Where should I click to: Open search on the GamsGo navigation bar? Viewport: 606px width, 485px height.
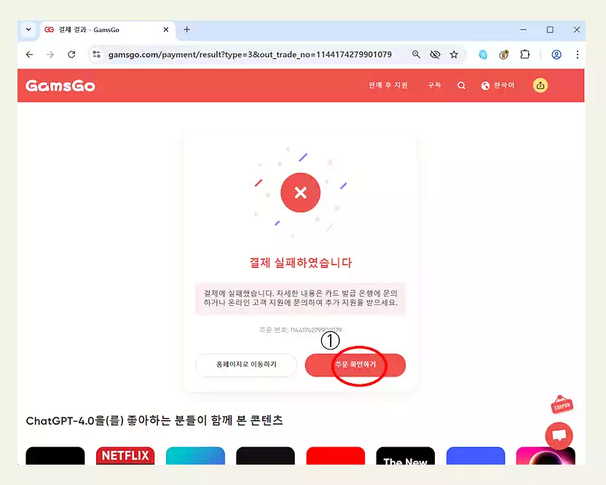pyautogui.click(x=461, y=84)
